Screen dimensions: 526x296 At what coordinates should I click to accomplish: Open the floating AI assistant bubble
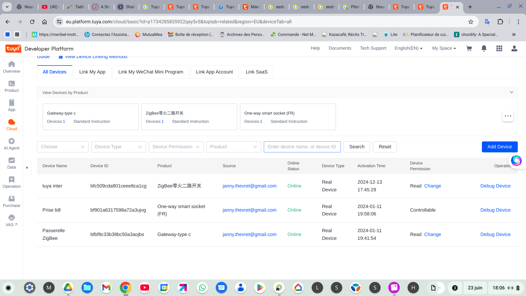pyautogui.click(x=516, y=161)
